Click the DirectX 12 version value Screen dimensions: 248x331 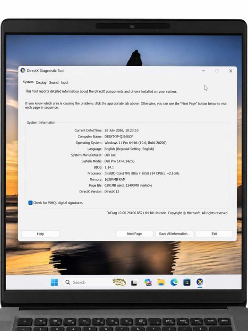112,192
